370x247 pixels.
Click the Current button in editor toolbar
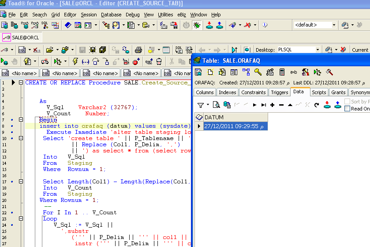[x=360, y=49]
